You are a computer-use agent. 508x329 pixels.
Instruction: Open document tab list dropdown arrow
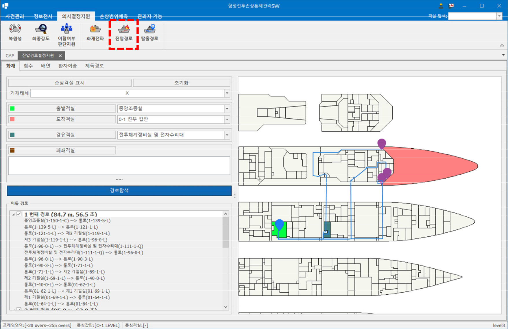point(503,55)
